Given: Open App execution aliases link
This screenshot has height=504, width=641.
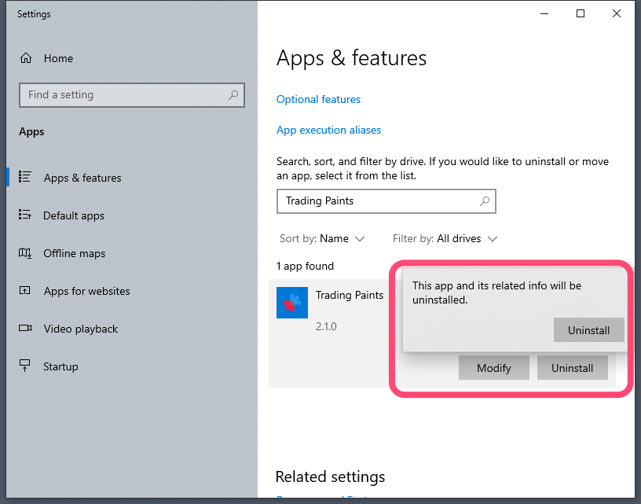Looking at the screenshot, I should pos(328,131).
